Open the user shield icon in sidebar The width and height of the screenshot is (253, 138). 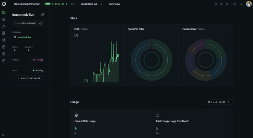(4, 54)
